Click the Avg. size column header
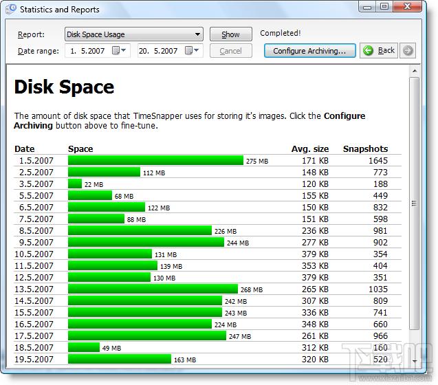The width and height of the screenshot is (438, 385). click(310, 149)
